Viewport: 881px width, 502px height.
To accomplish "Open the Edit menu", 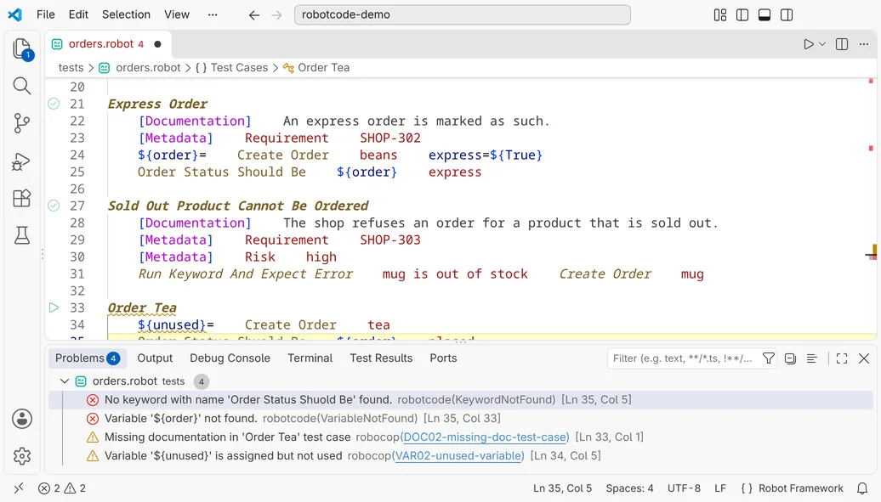I will coord(78,14).
